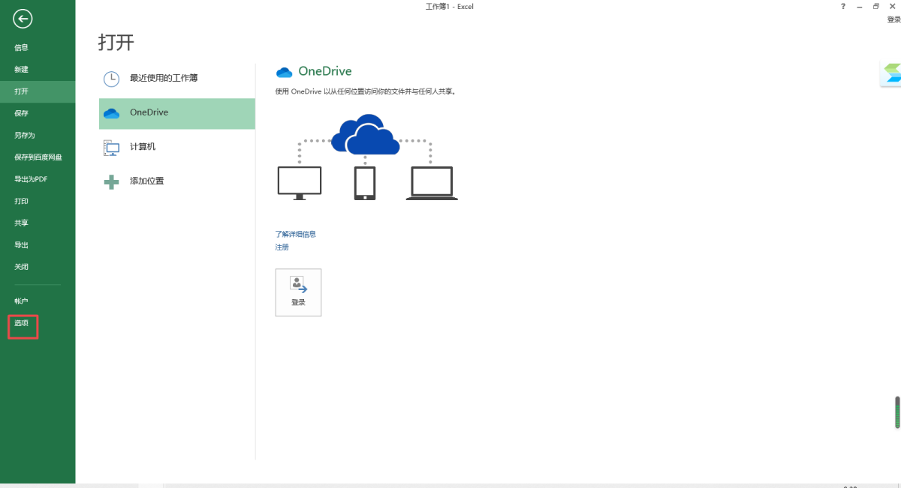This screenshot has width=901, height=488.
Task: Click the OneDrive cloud icon in locations list
Action: [111, 113]
